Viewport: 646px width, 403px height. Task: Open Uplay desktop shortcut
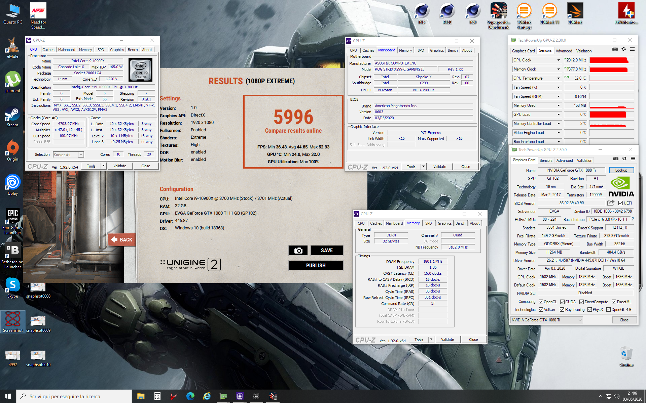13,185
